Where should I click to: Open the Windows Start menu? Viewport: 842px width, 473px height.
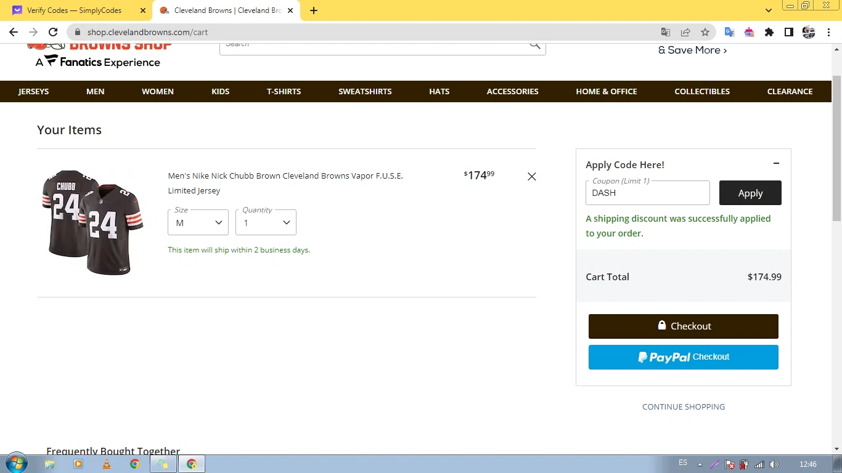click(x=15, y=464)
